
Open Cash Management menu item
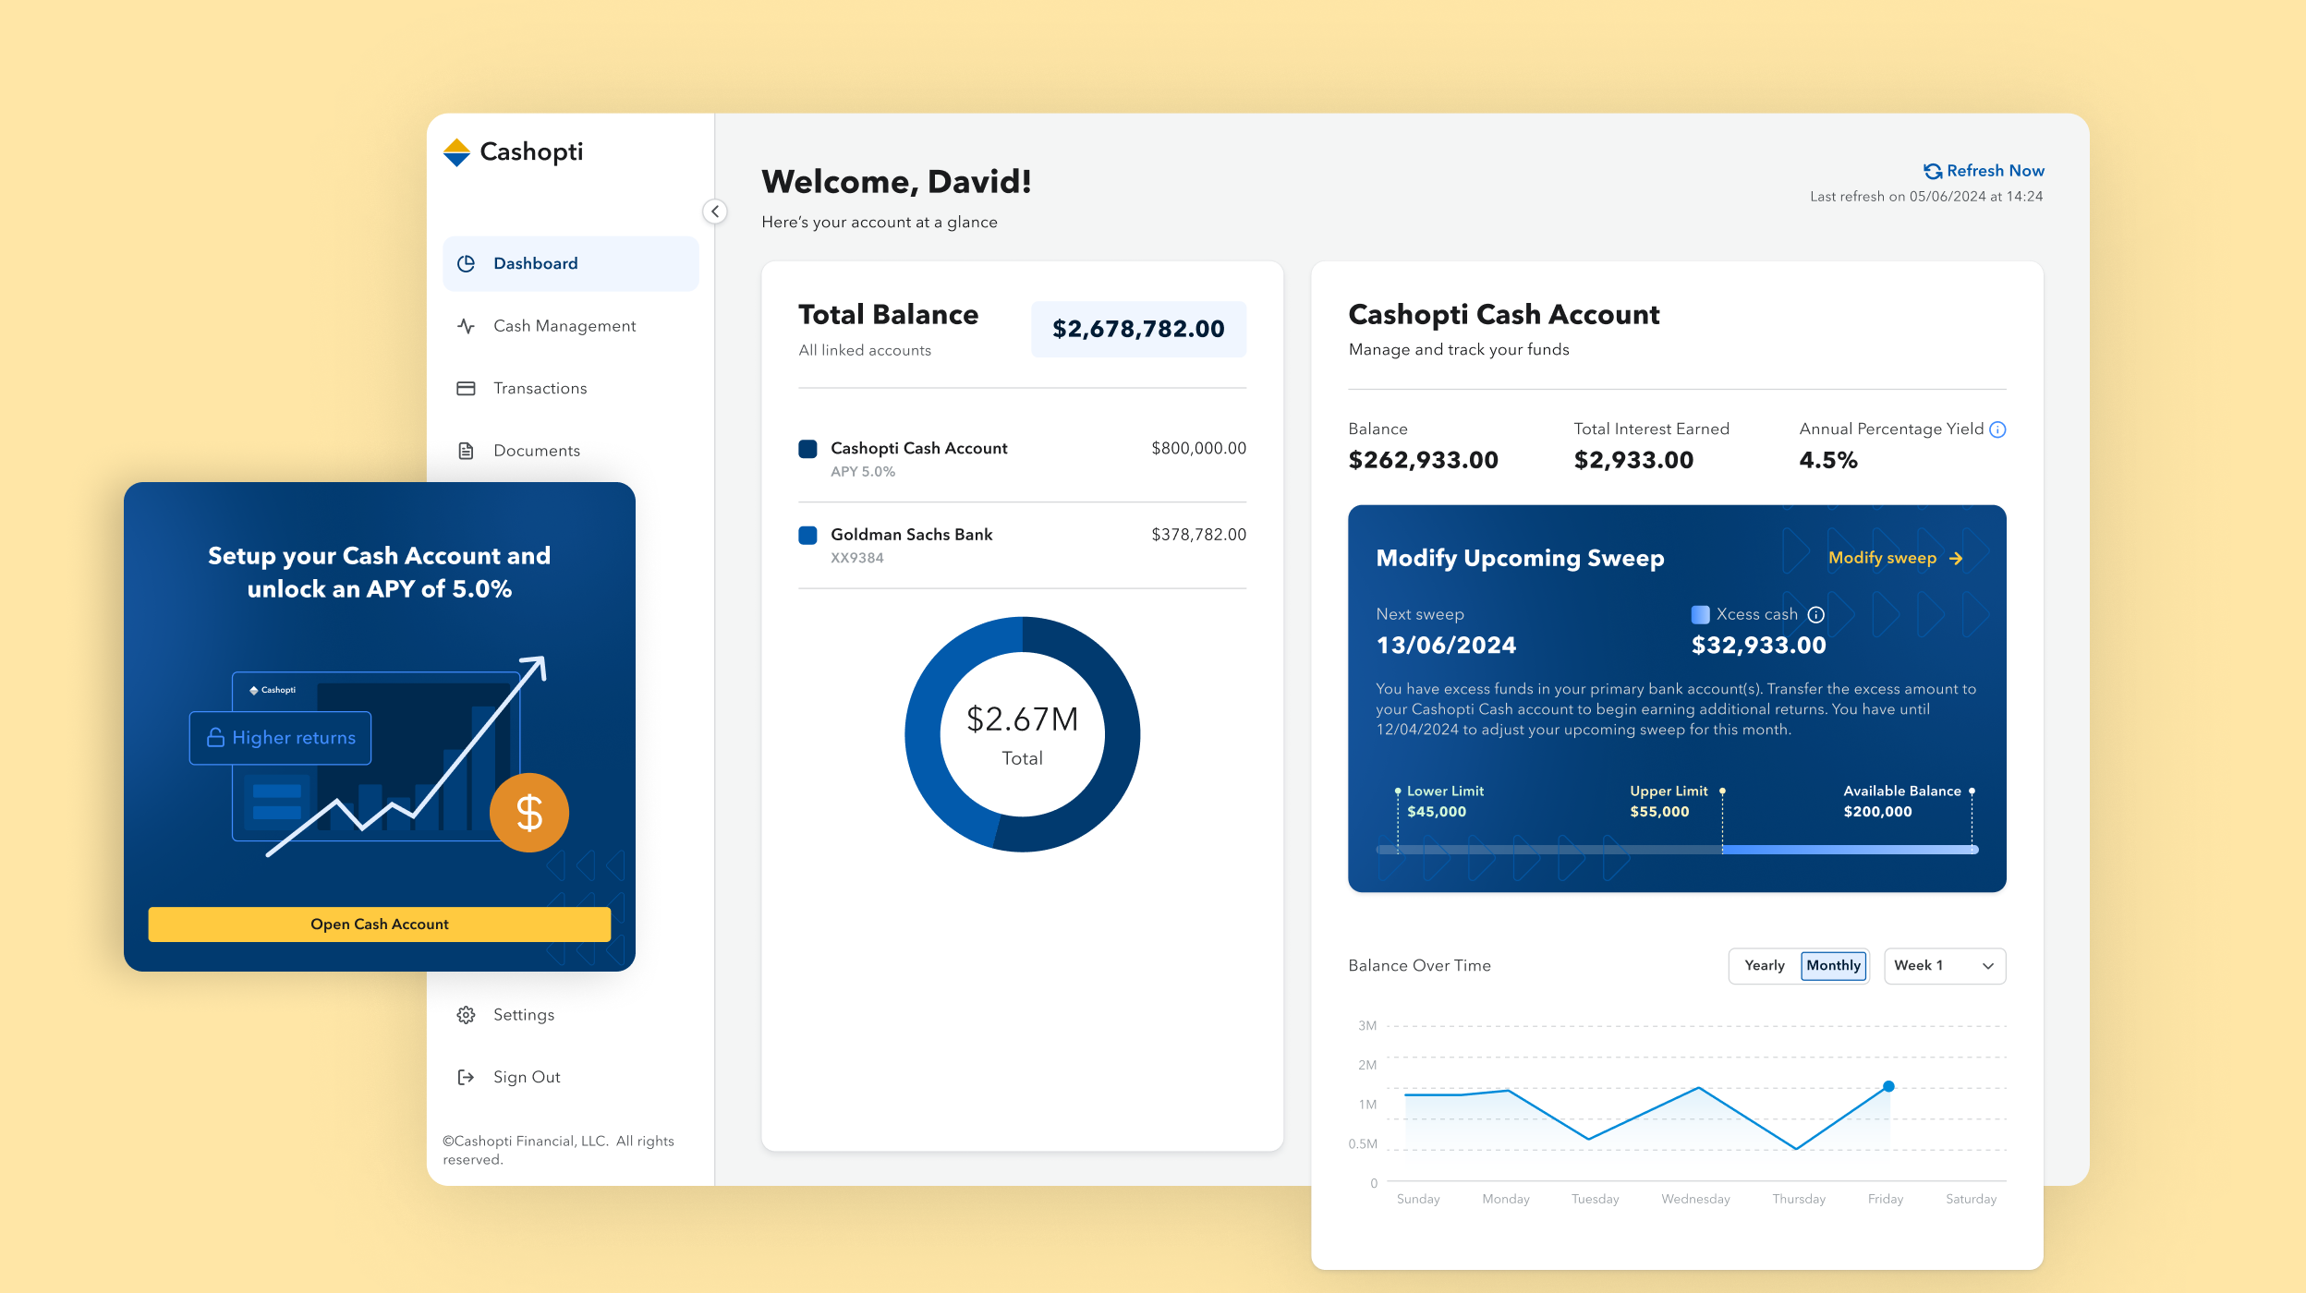(x=564, y=326)
